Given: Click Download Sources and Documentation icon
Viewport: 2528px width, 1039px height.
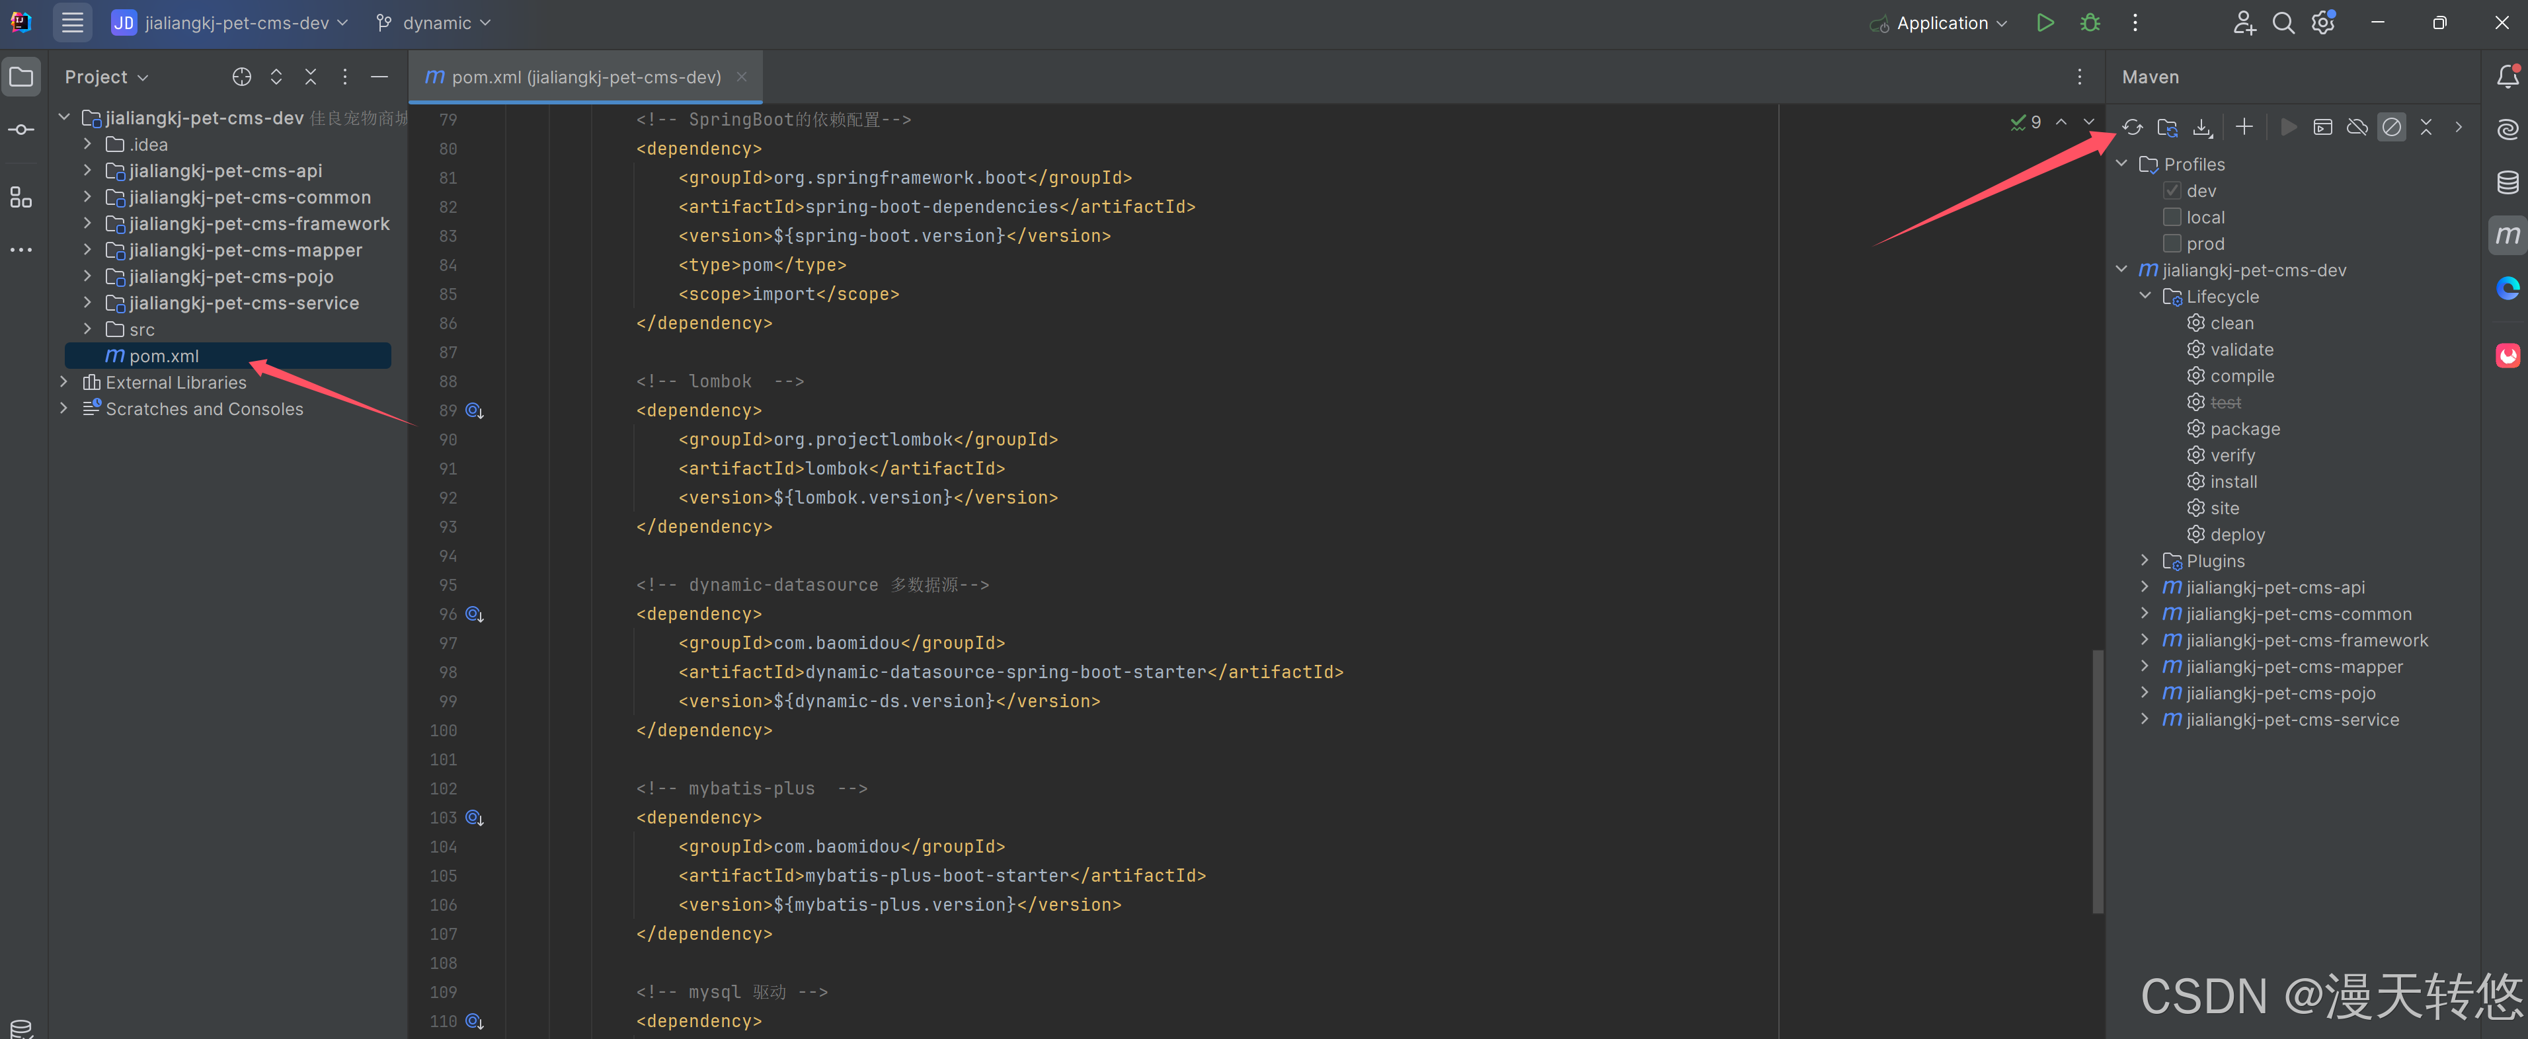Looking at the screenshot, I should click(2202, 128).
